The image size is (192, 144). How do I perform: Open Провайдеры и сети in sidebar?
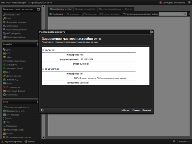pos(14,111)
